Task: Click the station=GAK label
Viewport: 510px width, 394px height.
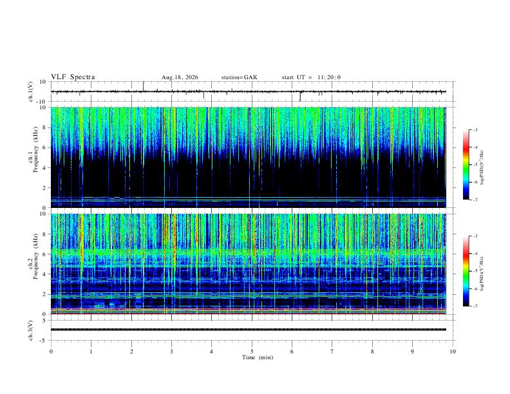Action: [239, 77]
